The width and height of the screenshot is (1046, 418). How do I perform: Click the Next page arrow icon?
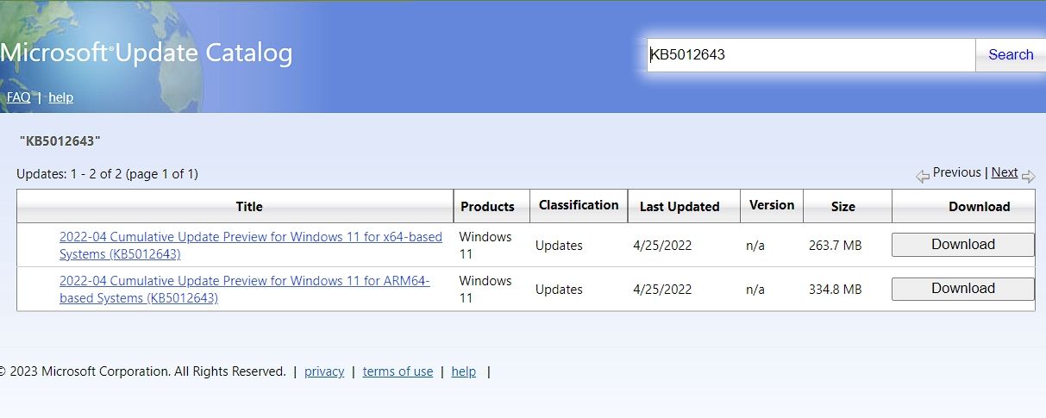click(x=1028, y=176)
